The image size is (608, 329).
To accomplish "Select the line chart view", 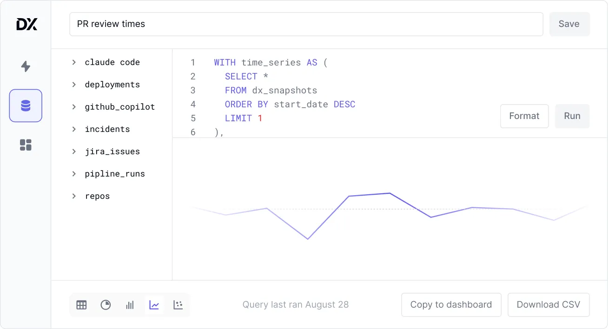I will (154, 305).
